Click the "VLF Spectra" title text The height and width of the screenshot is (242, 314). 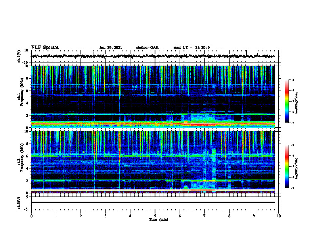[x=45, y=47]
